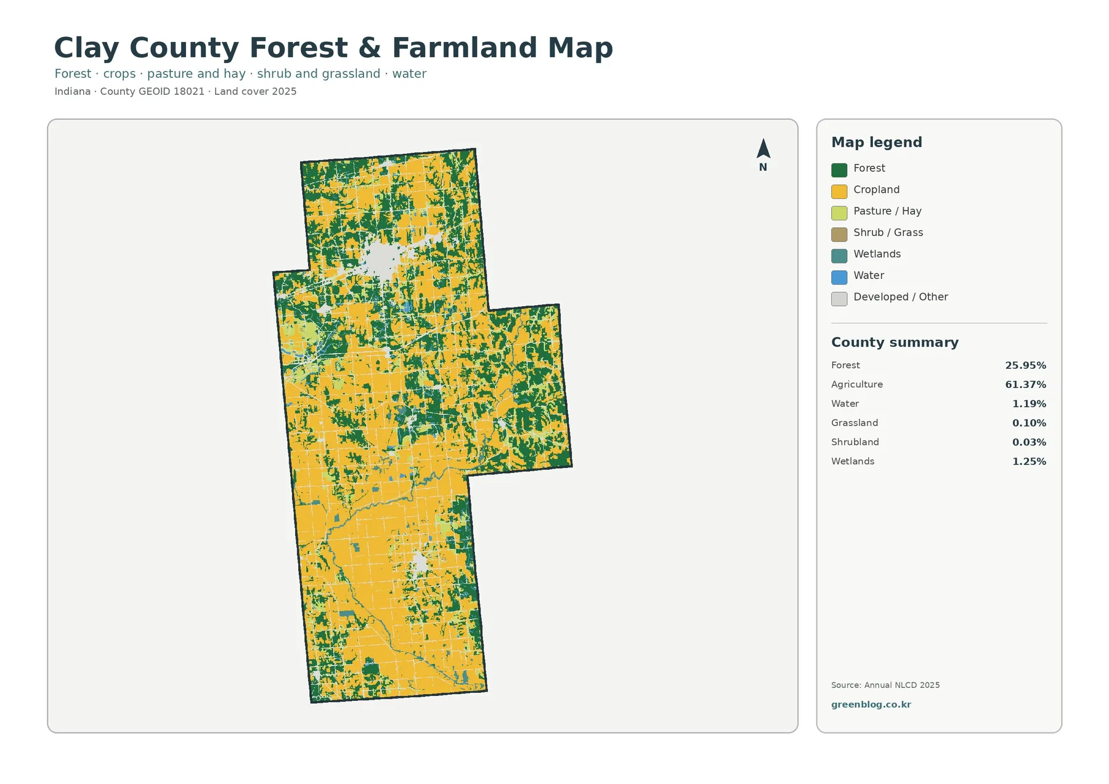Click the 'Map legend' heading

(877, 142)
